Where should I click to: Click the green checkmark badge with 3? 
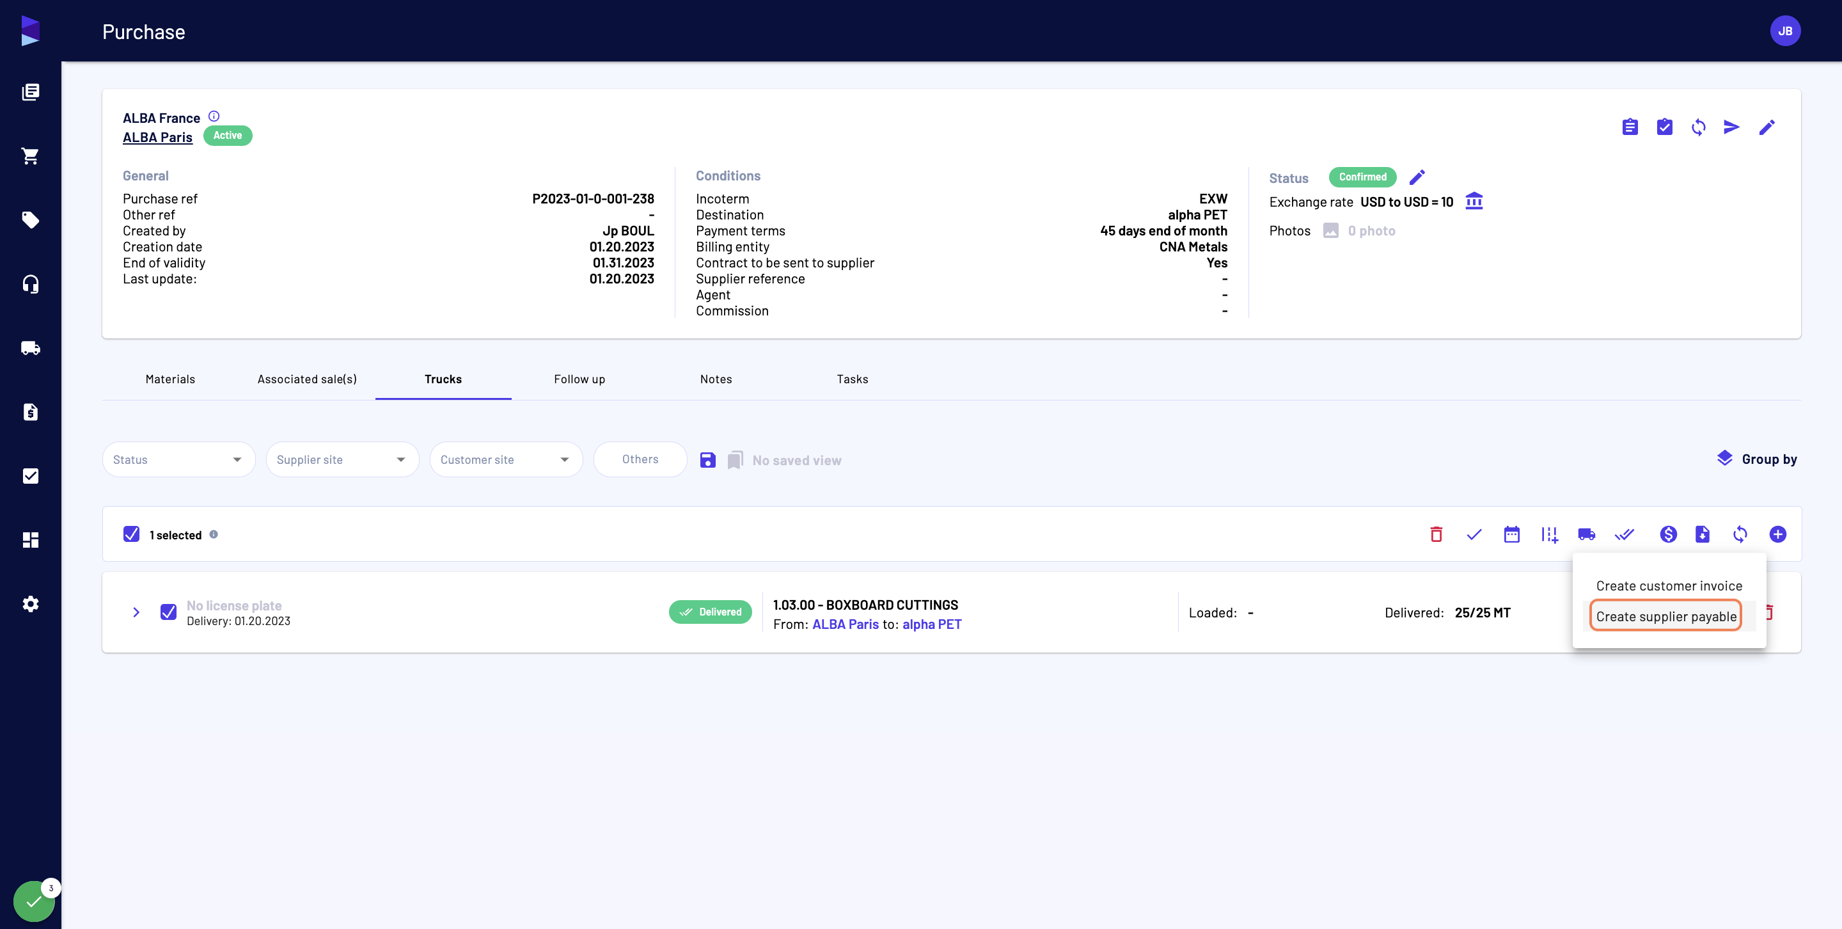pos(34,901)
